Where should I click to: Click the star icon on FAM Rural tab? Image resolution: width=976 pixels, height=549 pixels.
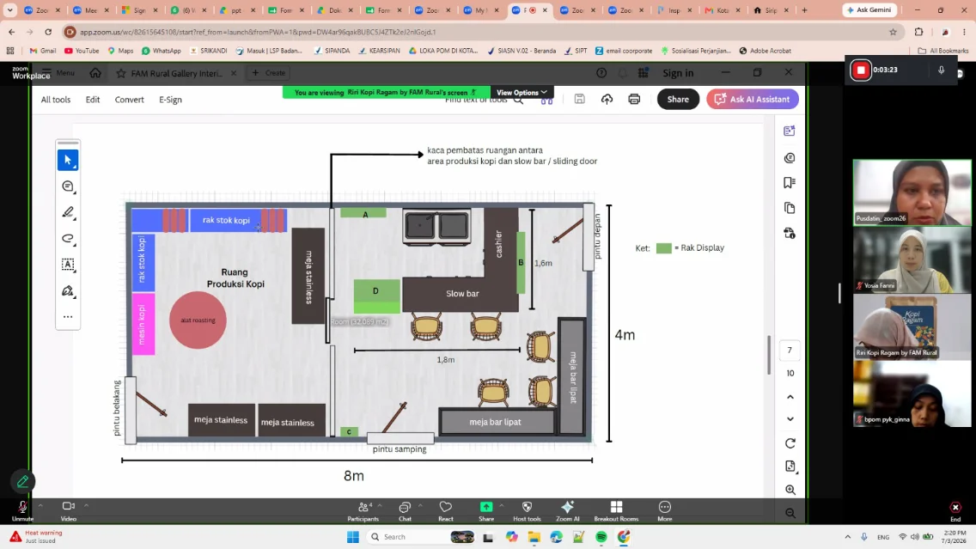(121, 73)
